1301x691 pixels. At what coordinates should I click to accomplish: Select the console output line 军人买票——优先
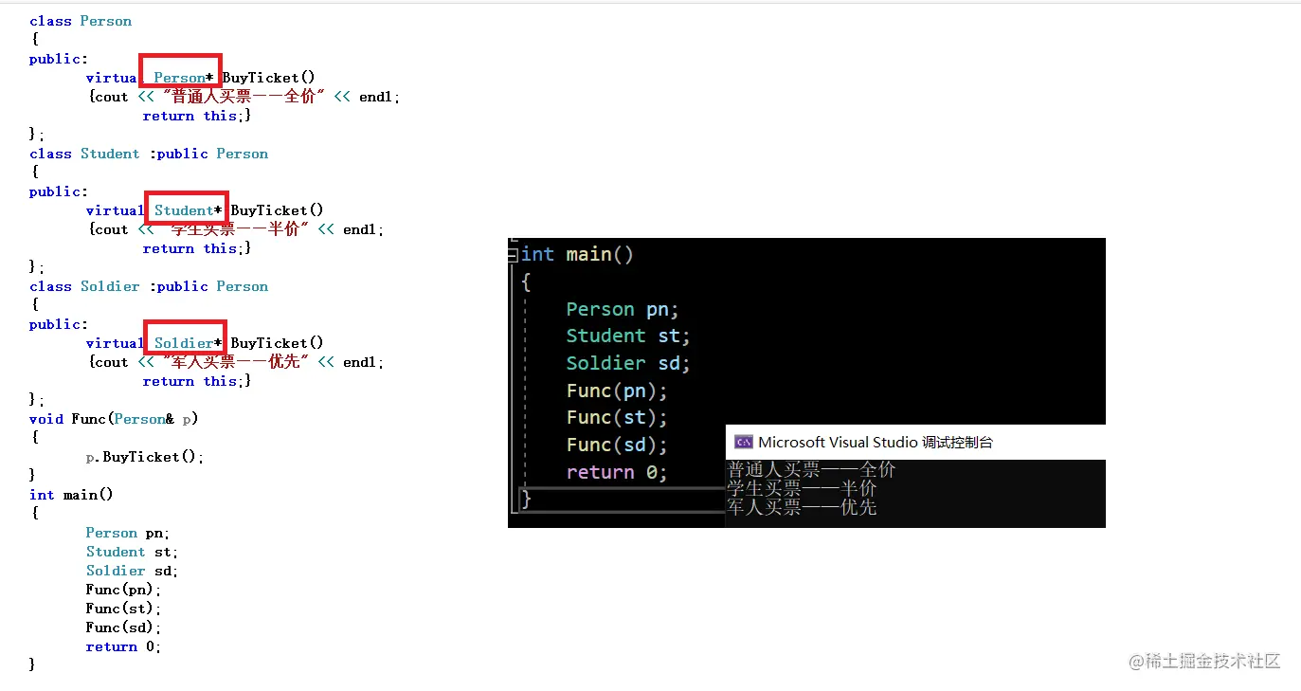coord(802,507)
